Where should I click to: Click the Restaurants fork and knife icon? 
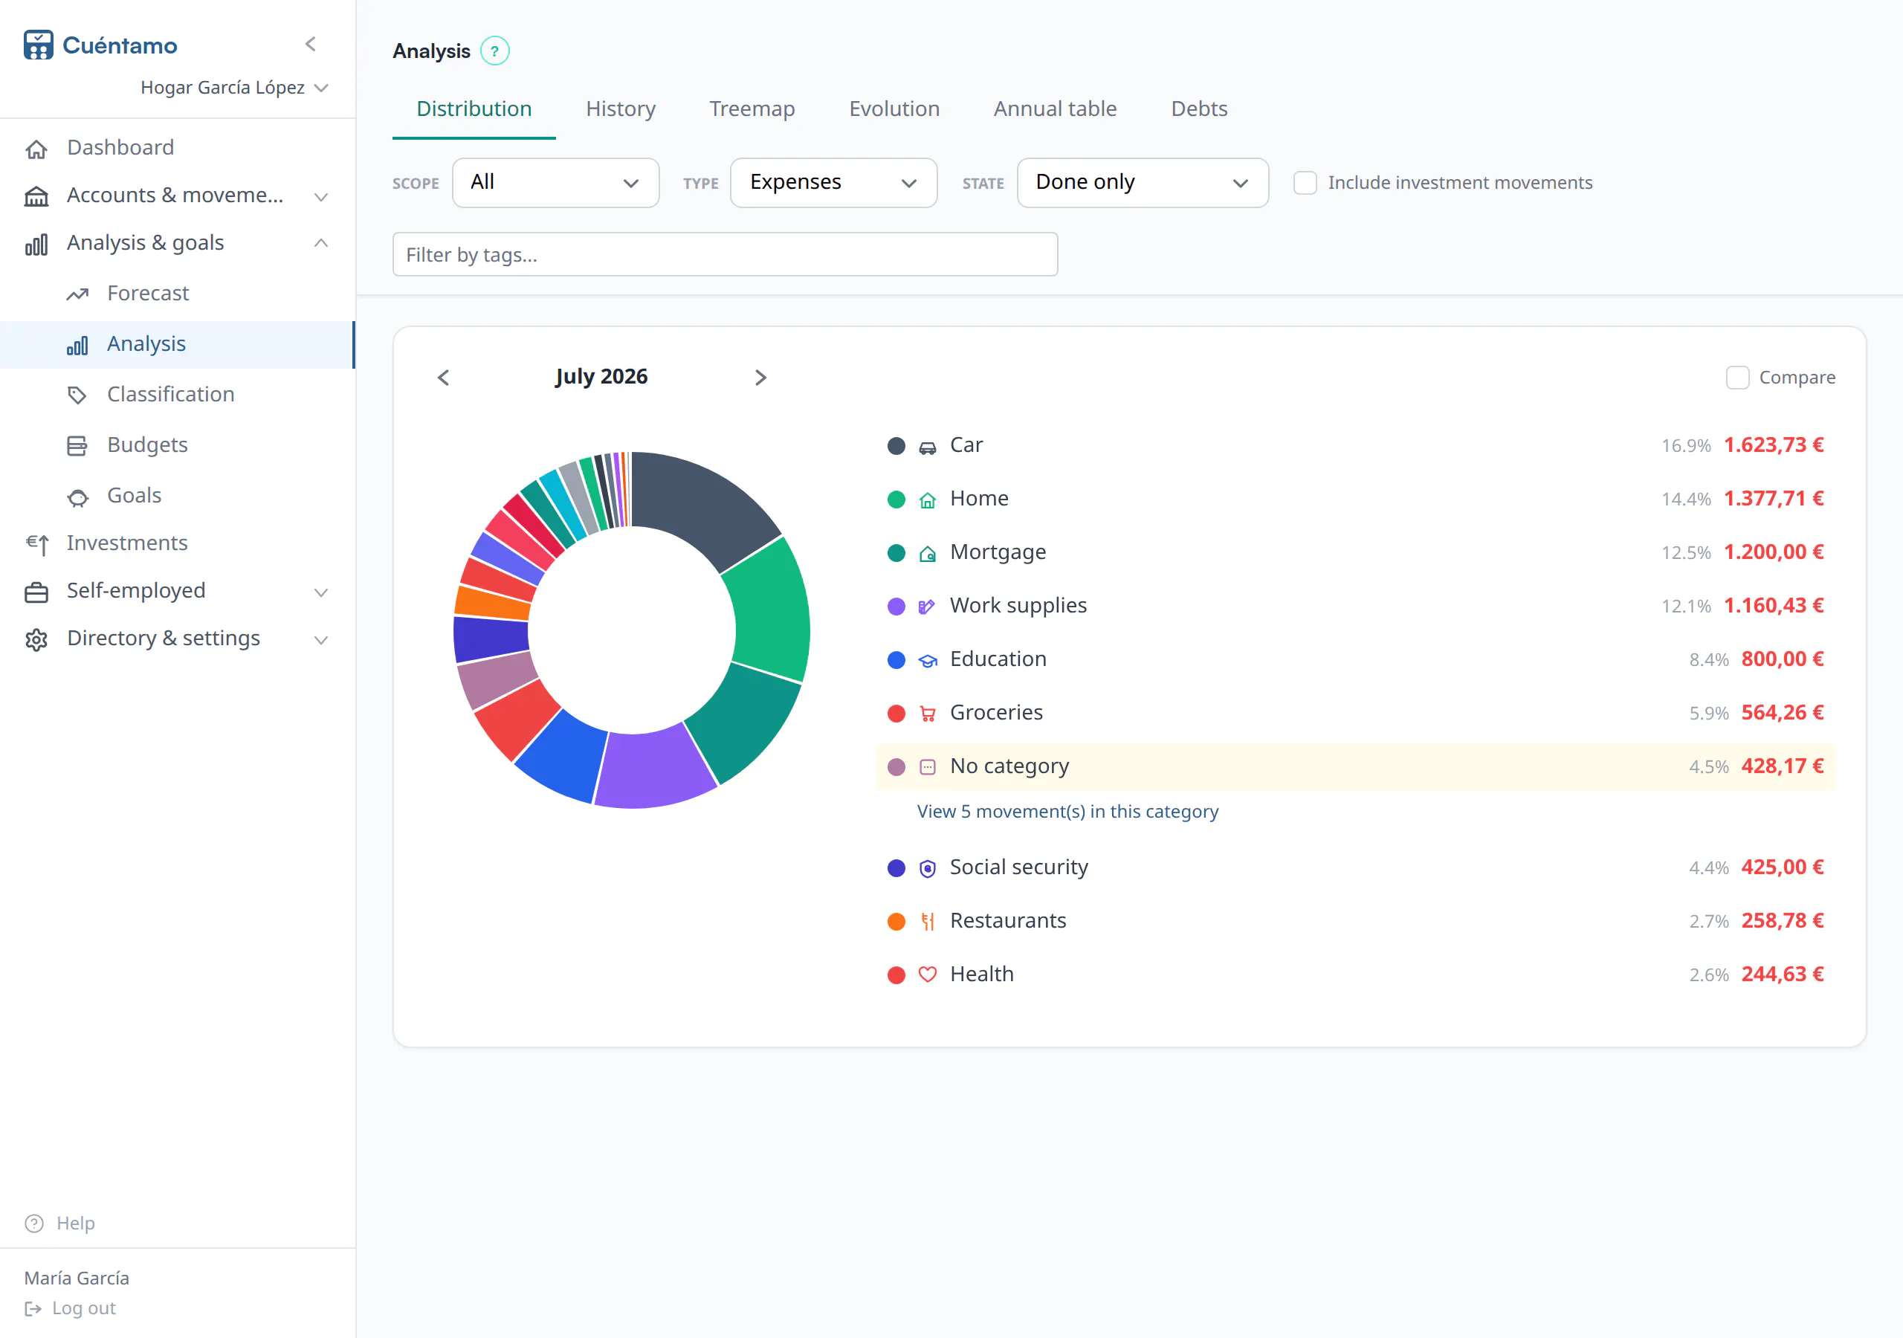[928, 921]
